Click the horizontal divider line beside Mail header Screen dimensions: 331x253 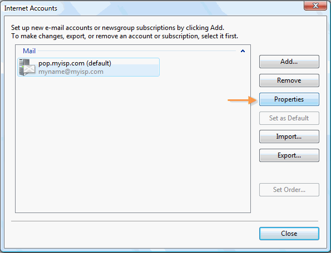pos(137,50)
